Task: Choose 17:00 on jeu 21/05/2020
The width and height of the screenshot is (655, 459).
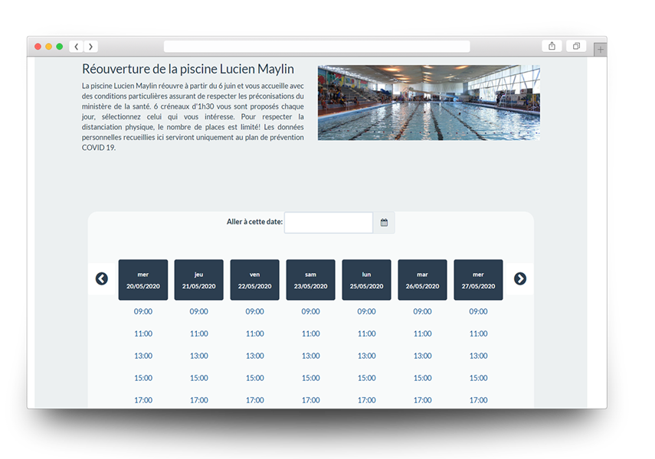Action: click(199, 400)
